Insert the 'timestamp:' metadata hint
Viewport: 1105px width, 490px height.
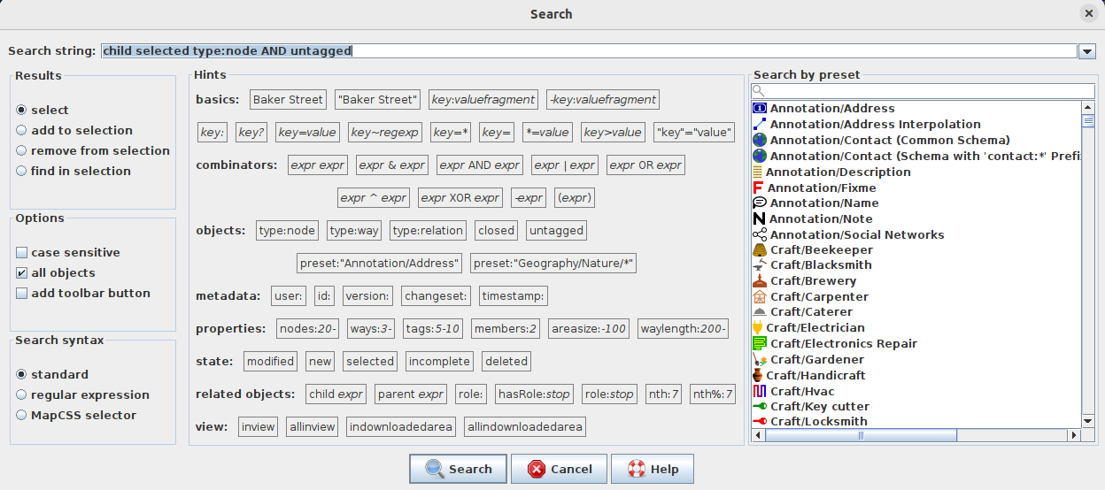pyautogui.click(x=513, y=295)
